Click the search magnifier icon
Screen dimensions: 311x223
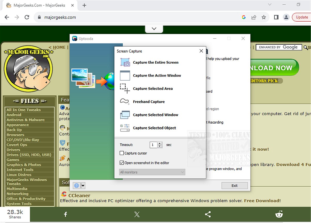pos(306,47)
